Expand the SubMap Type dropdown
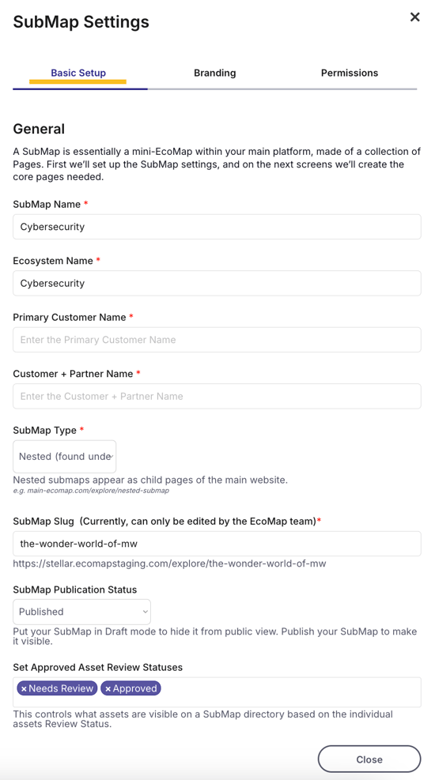Viewport: 435px width, 780px height. click(x=65, y=457)
